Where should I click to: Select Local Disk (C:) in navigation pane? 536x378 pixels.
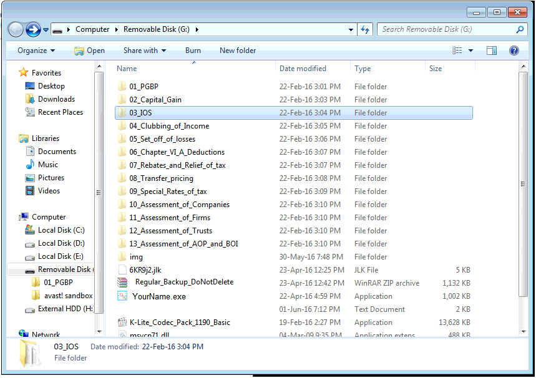(x=61, y=230)
